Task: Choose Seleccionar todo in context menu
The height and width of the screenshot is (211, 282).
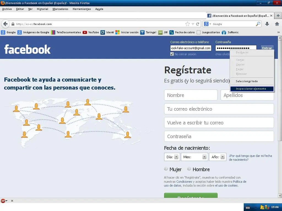Action: point(252,81)
